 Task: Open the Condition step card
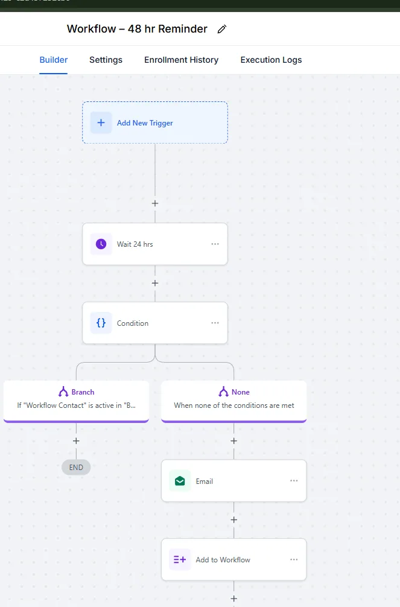(x=155, y=323)
